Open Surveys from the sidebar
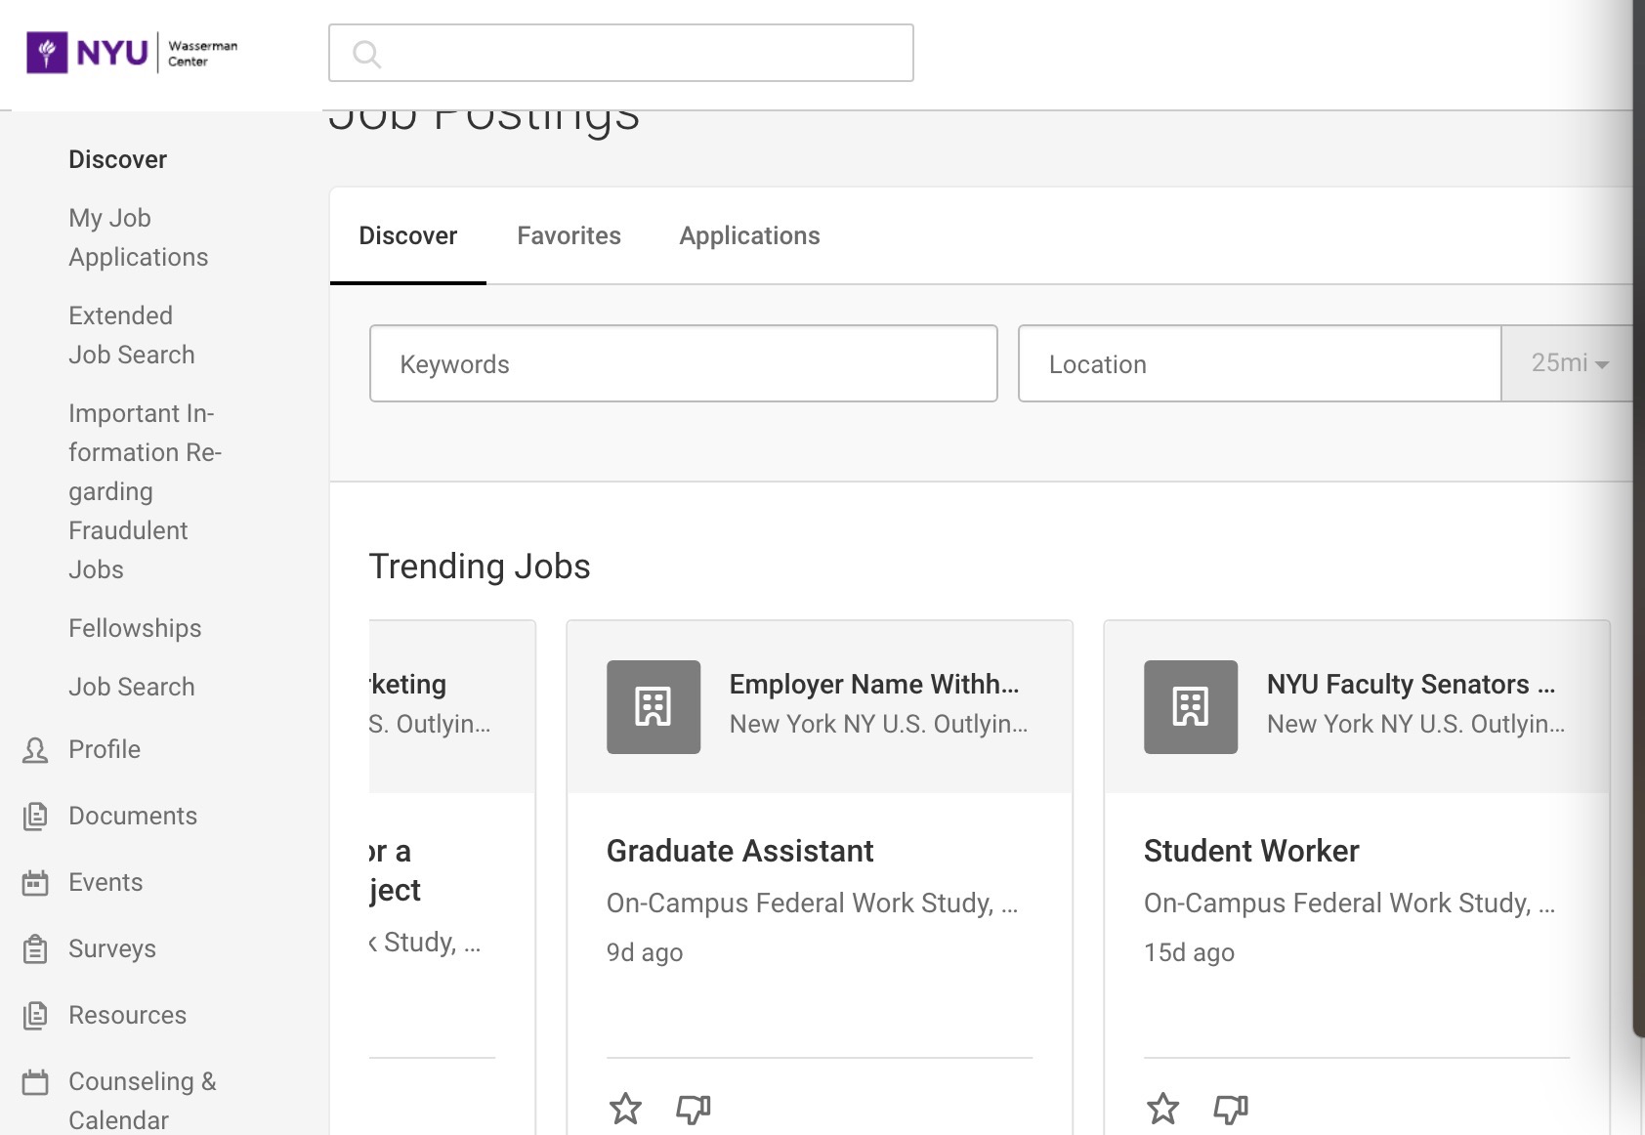This screenshot has width=1645, height=1135. click(111, 948)
